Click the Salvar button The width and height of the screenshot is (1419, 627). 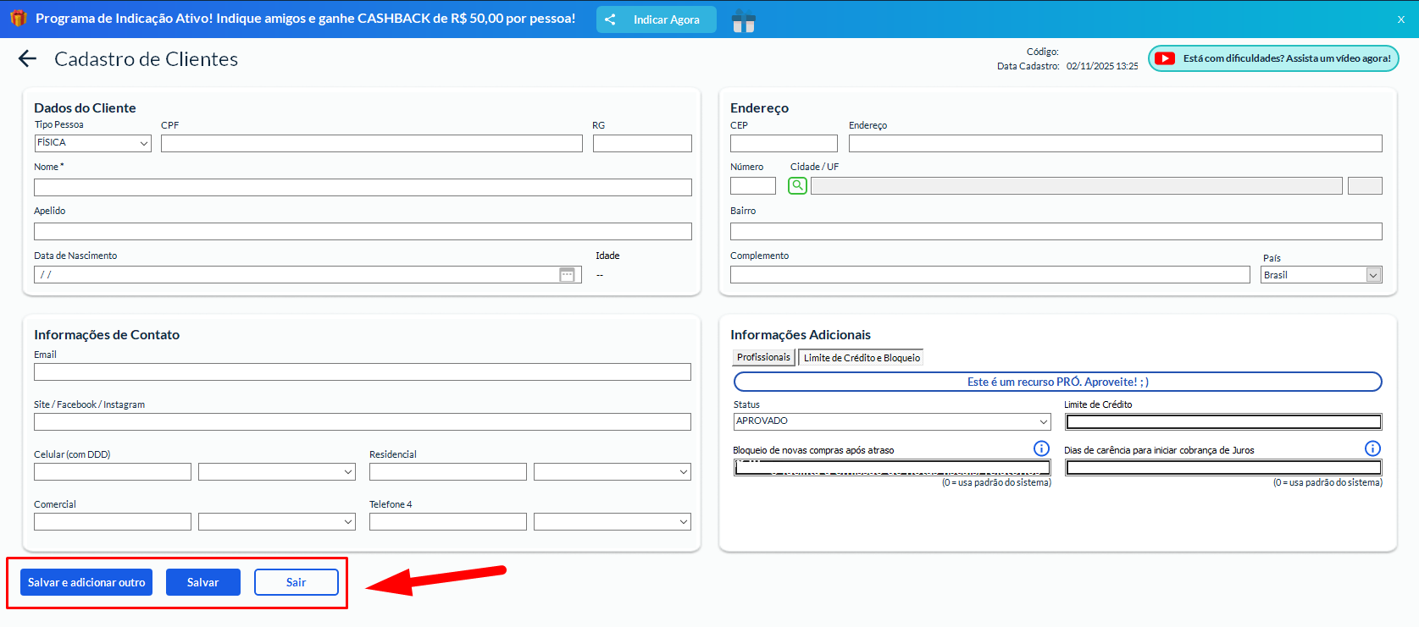(202, 582)
